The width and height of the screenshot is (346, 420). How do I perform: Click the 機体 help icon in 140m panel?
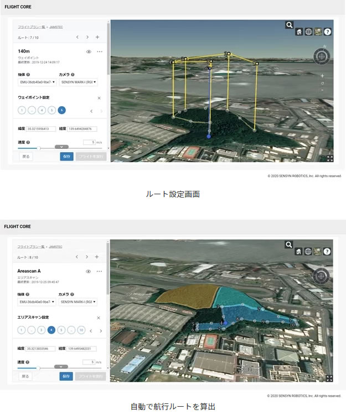(28, 75)
